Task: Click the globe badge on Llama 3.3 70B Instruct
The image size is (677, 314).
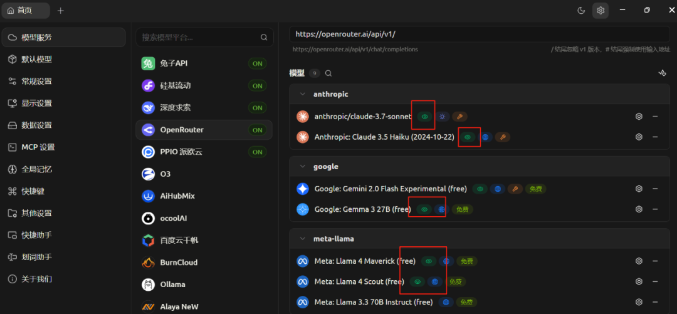Action: tap(446, 302)
